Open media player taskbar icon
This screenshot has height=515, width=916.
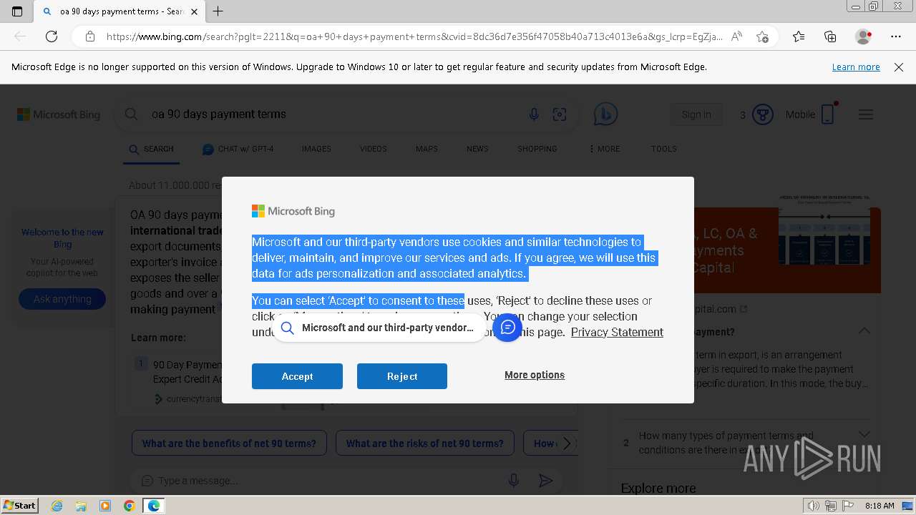coord(105,506)
